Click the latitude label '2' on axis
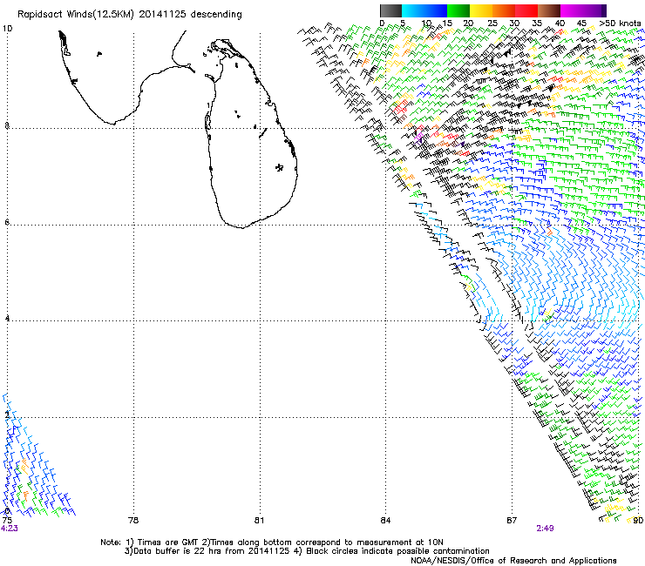Screen dimensions: 645x566 coord(7,414)
